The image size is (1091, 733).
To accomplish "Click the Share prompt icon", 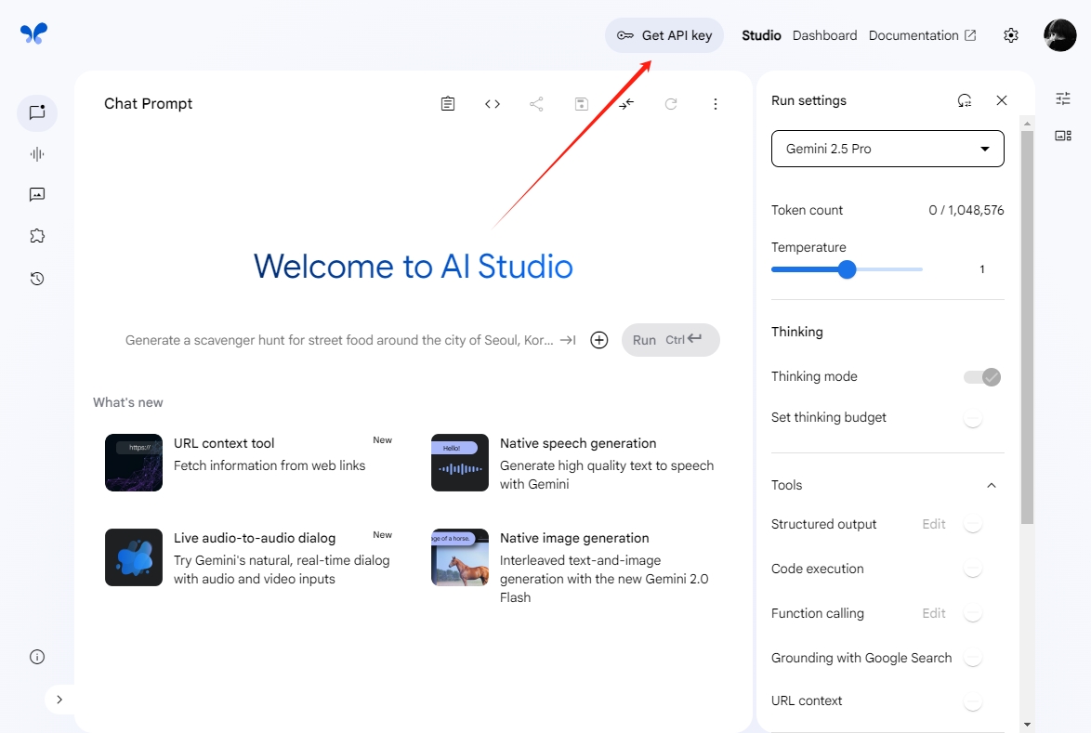I will tap(536, 104).
